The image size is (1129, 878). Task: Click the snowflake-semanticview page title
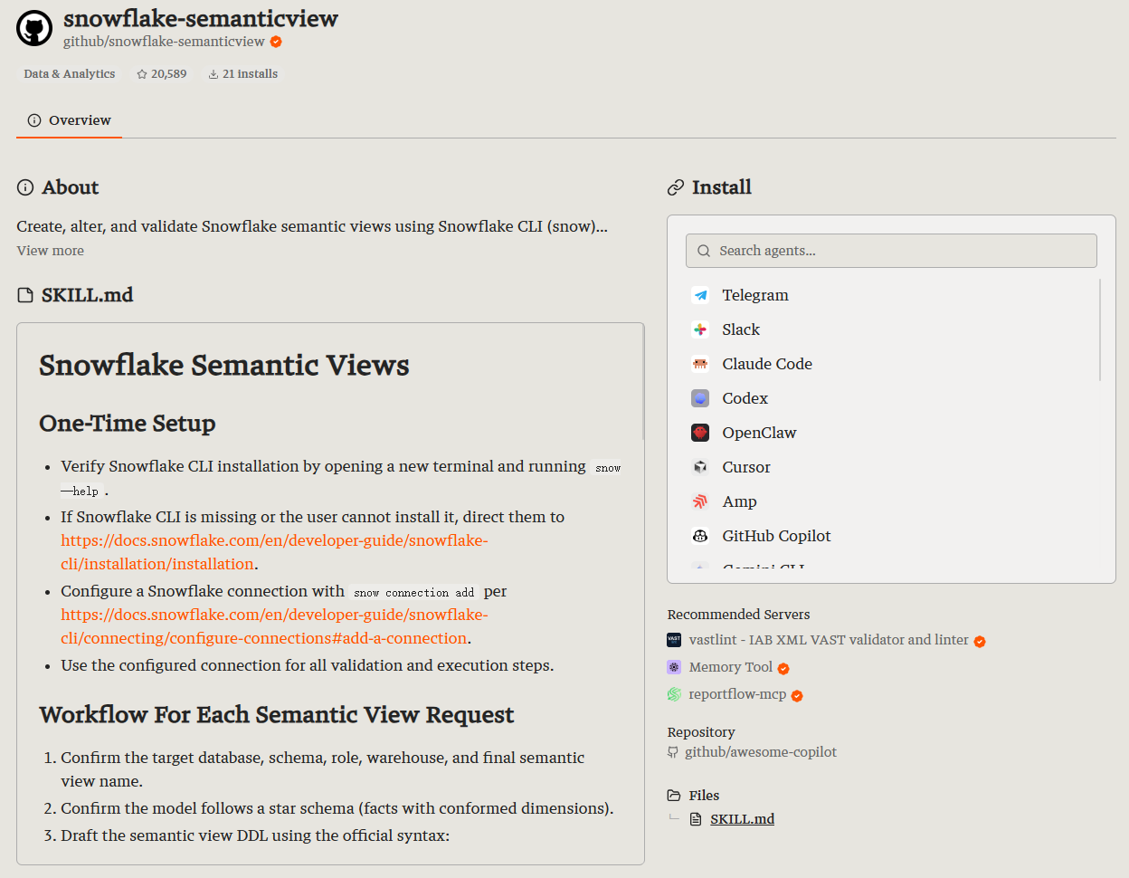point(201,18)
